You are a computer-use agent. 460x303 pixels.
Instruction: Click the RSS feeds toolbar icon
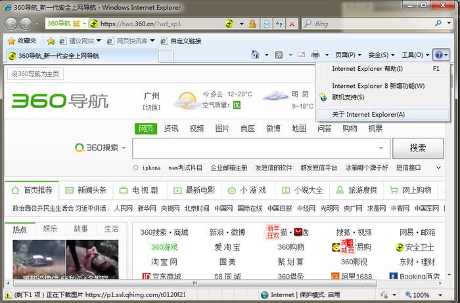[x=279, y=55]
